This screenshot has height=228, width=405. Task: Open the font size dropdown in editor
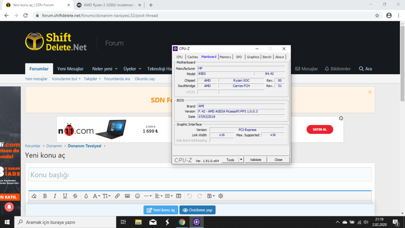click(106, 196)
